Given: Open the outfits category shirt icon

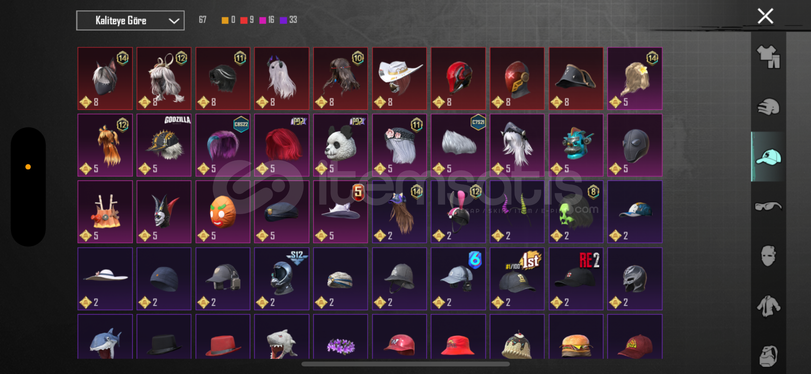Looking at the screenshot, I should 768,57.
